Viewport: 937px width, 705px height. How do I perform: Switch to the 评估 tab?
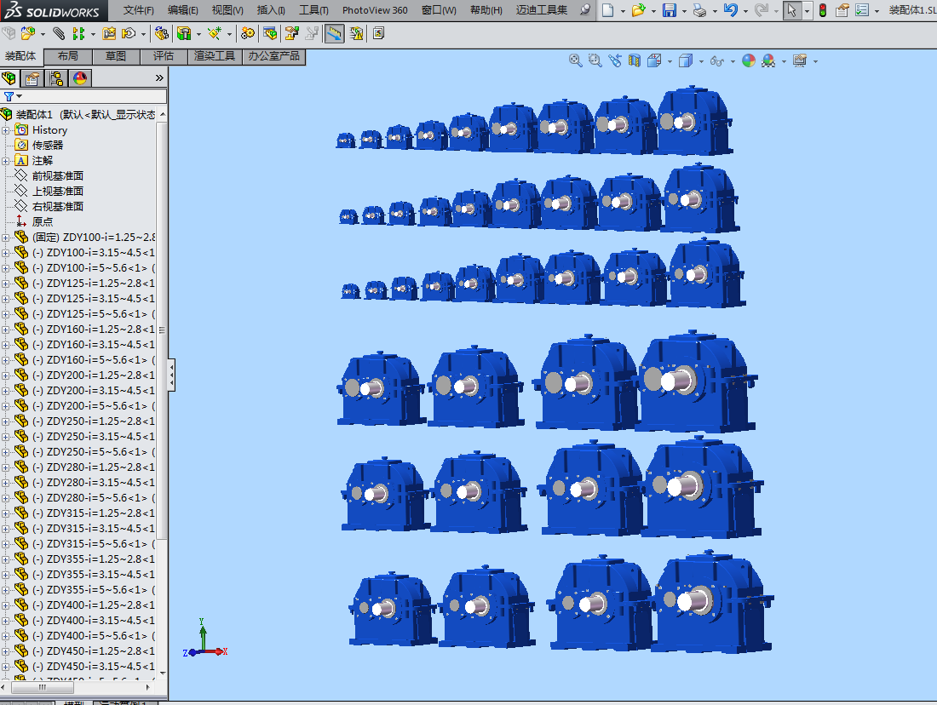164,56
